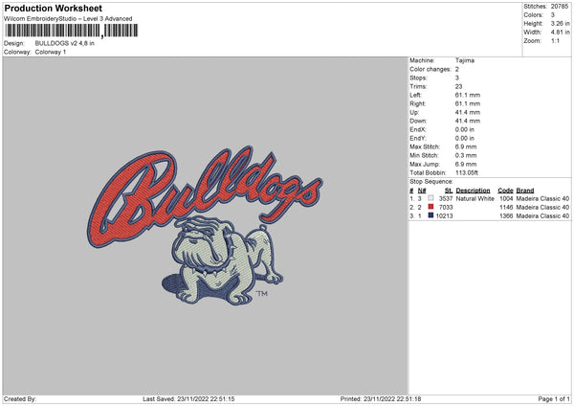This screenshot has height=406, width=574.
Task: Click the navy blue thread swatch
Action: pos(430,215)
